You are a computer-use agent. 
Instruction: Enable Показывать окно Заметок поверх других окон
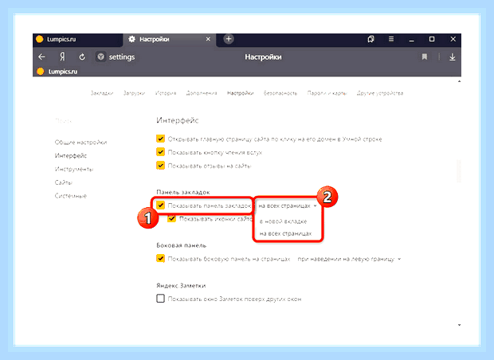[160, 298]
